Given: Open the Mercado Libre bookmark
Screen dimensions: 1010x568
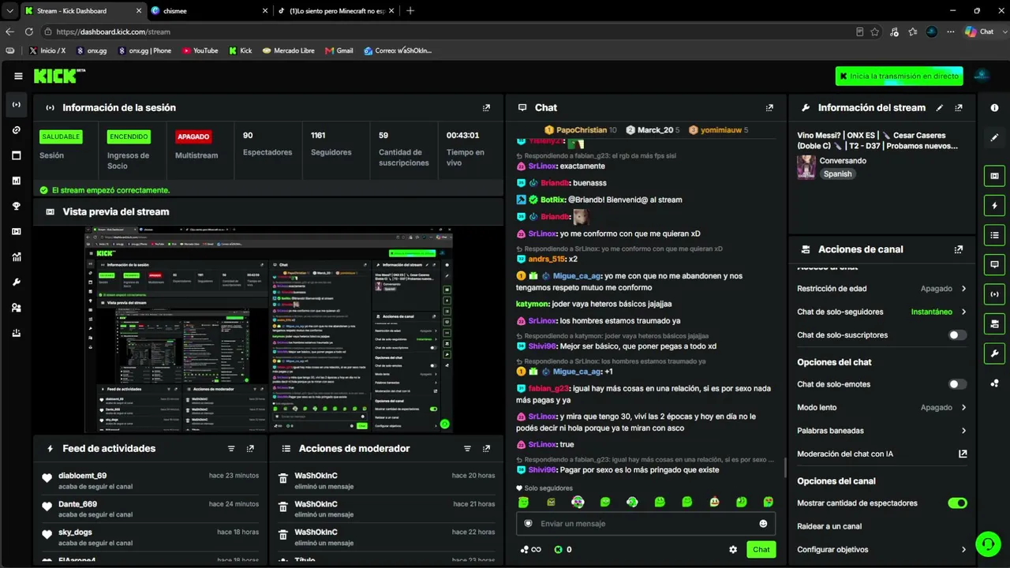Looking at the screenshot, I should (288, 50).
